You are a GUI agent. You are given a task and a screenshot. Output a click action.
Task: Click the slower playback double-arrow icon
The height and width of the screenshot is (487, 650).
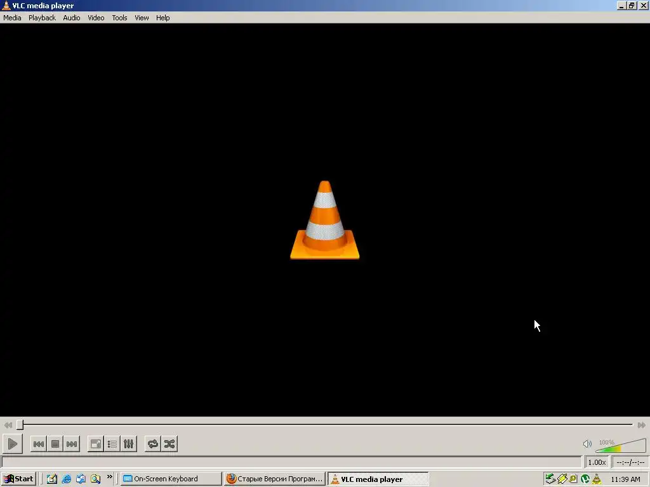click(8, 425)
